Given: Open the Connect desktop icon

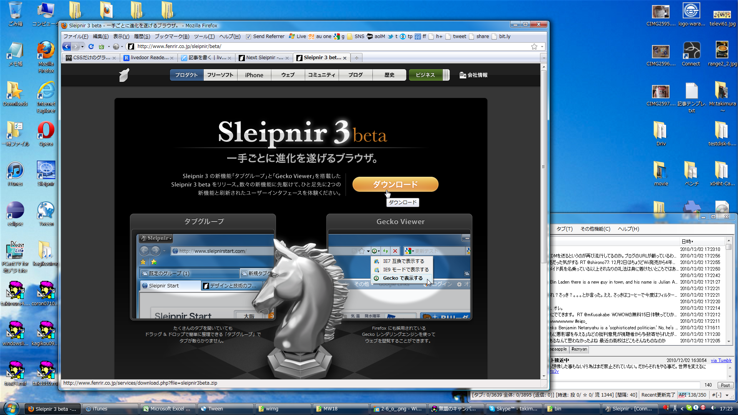Looking at the screenshot, I should [691, 54].
